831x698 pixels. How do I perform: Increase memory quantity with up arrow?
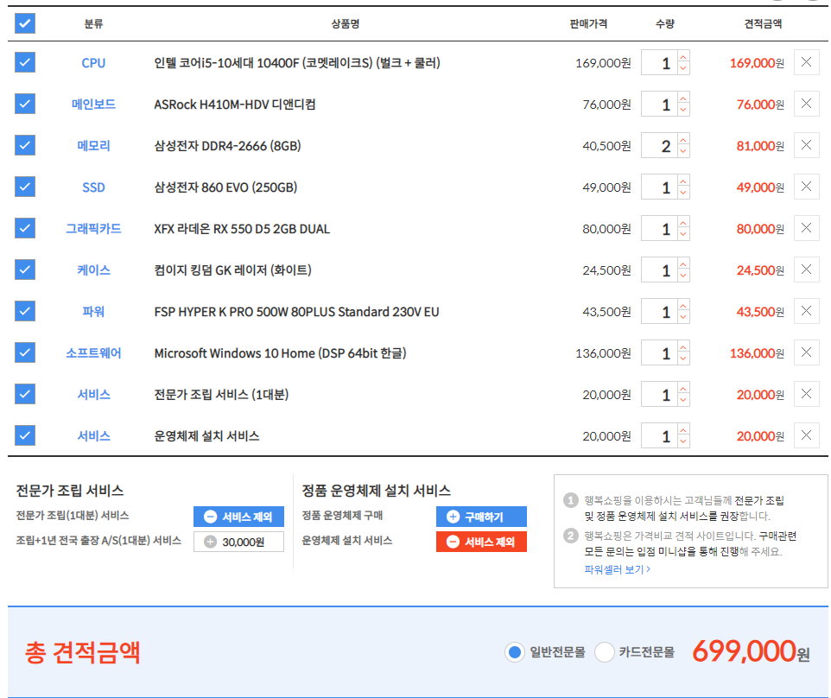[683, 140]
